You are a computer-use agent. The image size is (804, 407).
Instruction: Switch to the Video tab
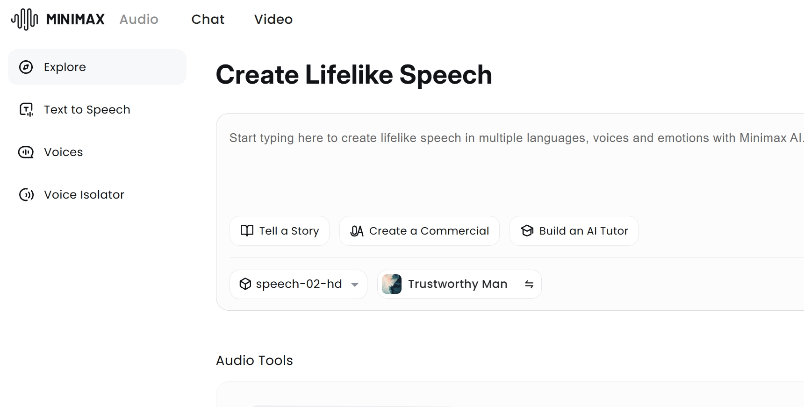pos(273,19)
